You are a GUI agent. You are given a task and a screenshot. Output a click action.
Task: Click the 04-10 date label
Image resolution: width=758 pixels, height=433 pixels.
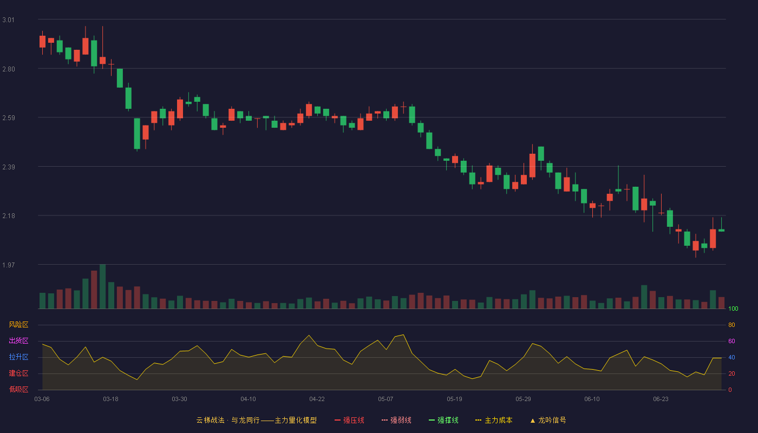tap(248, 399)
